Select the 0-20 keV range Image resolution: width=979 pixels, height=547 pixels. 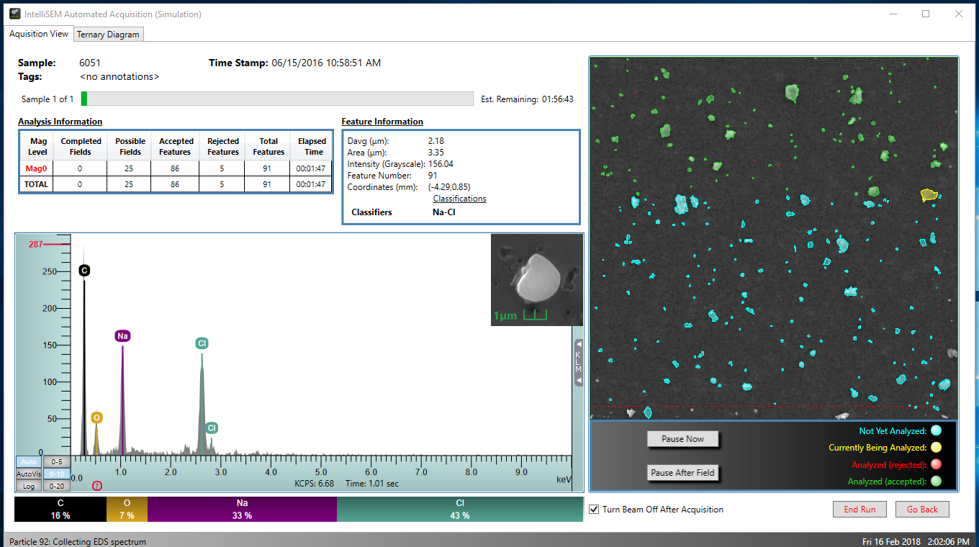pos(56,486)
